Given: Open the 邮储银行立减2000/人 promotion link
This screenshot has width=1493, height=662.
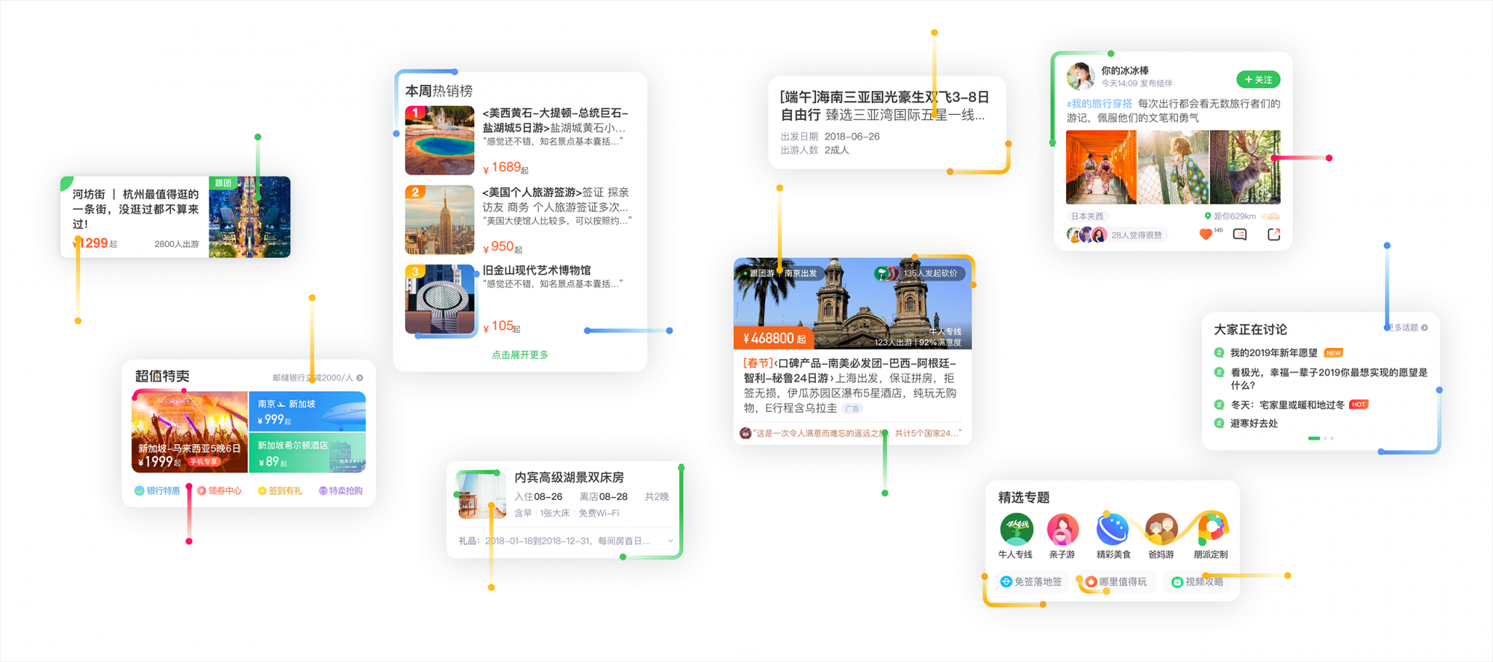Looking at the screenshot, I should pos(317,378).
